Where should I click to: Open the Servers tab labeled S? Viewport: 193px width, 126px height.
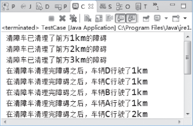106,6
